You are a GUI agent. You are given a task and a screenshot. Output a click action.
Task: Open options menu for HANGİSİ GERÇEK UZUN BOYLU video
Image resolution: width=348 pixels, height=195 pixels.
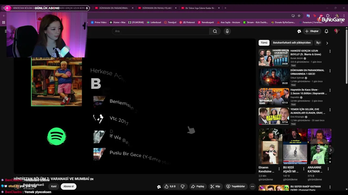coord(330,51)
